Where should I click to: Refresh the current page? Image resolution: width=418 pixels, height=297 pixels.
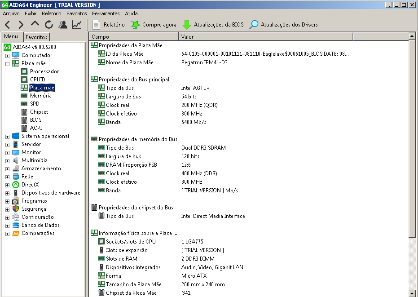(x=49, y=25)
